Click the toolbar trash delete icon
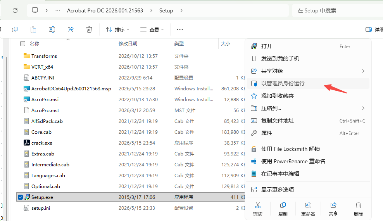Screen dimensions: 383x221 coord(89,29)
